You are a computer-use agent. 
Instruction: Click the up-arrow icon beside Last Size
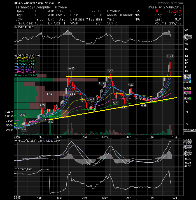(x=87, y=19)
